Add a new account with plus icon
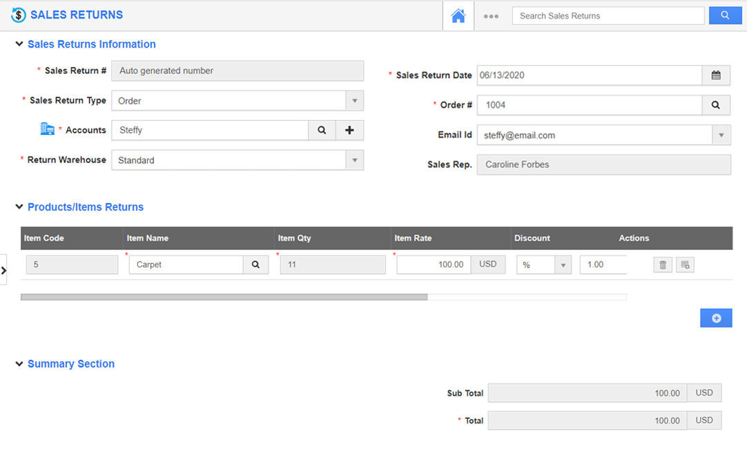Image resolution: width=747 pixels, height=476 pixels. click(349, 130)
